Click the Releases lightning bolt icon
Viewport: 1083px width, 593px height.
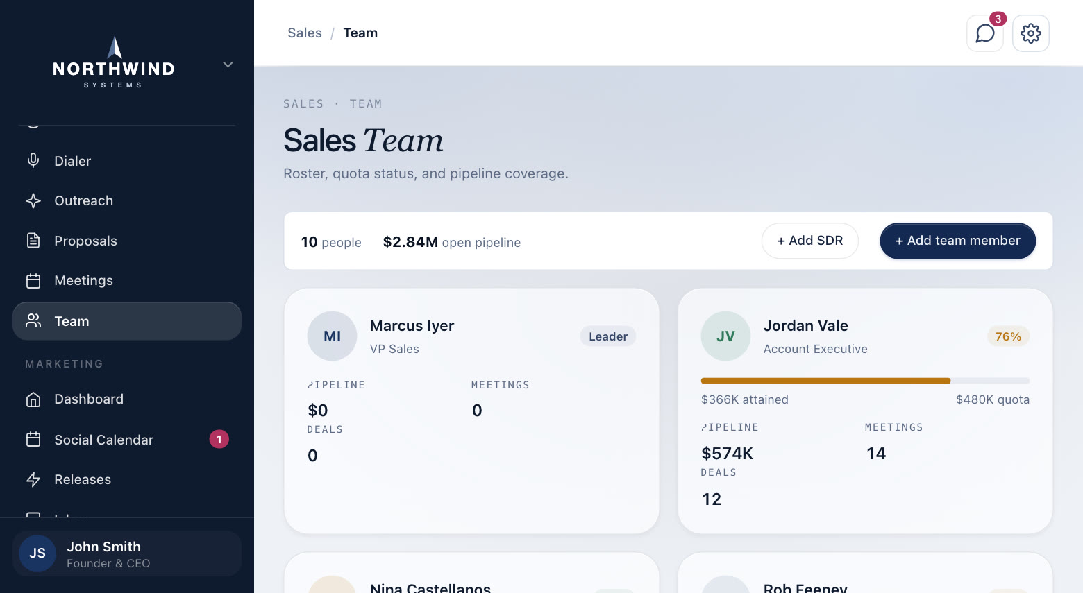33,479
